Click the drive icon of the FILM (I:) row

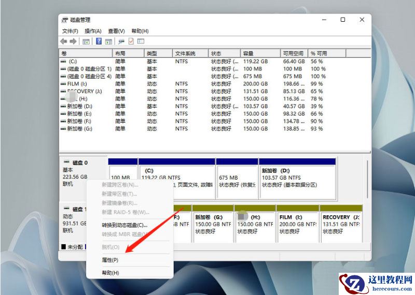(63, 84)
